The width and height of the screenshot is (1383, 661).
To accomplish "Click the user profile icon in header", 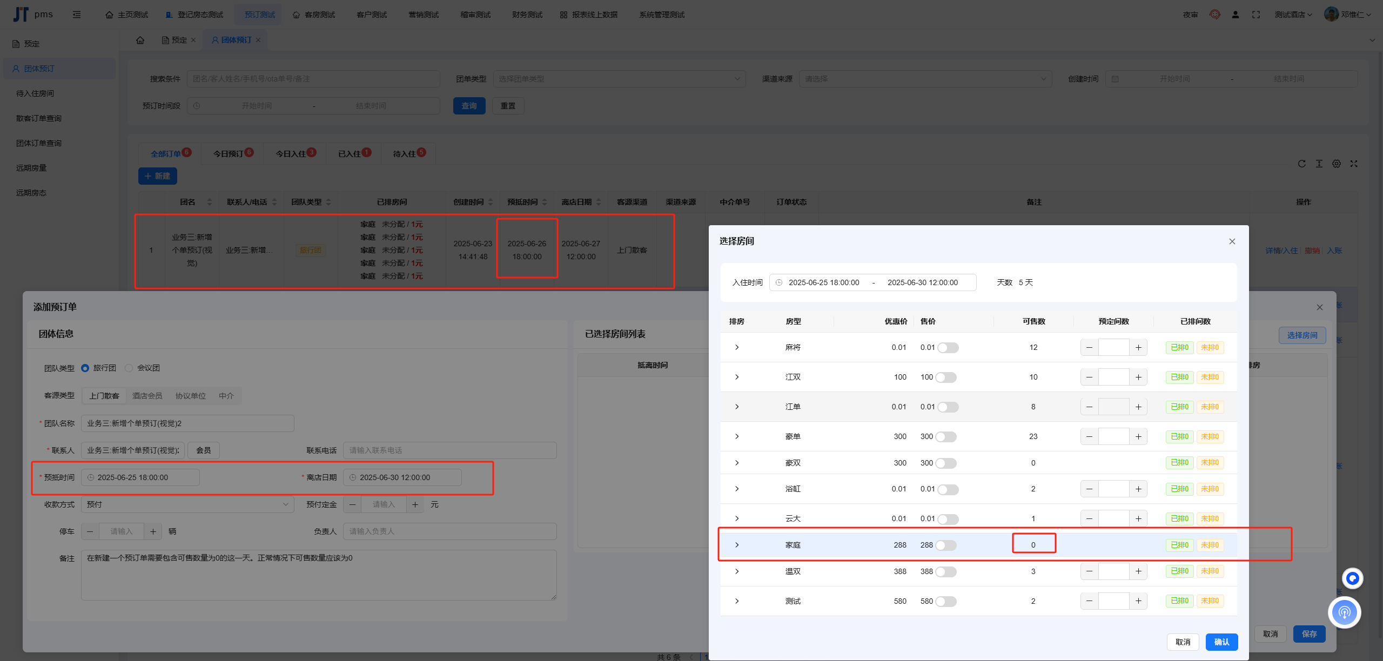I will pos(1236,15).
